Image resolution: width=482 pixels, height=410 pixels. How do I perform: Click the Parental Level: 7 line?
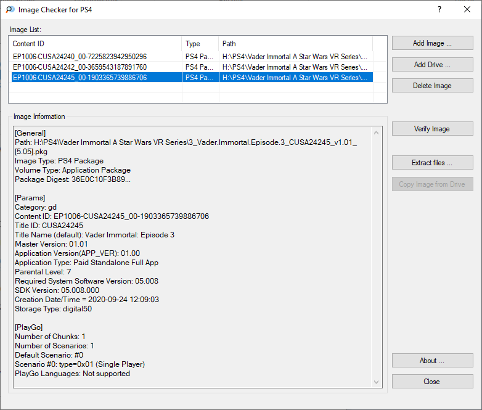(43, 272)
